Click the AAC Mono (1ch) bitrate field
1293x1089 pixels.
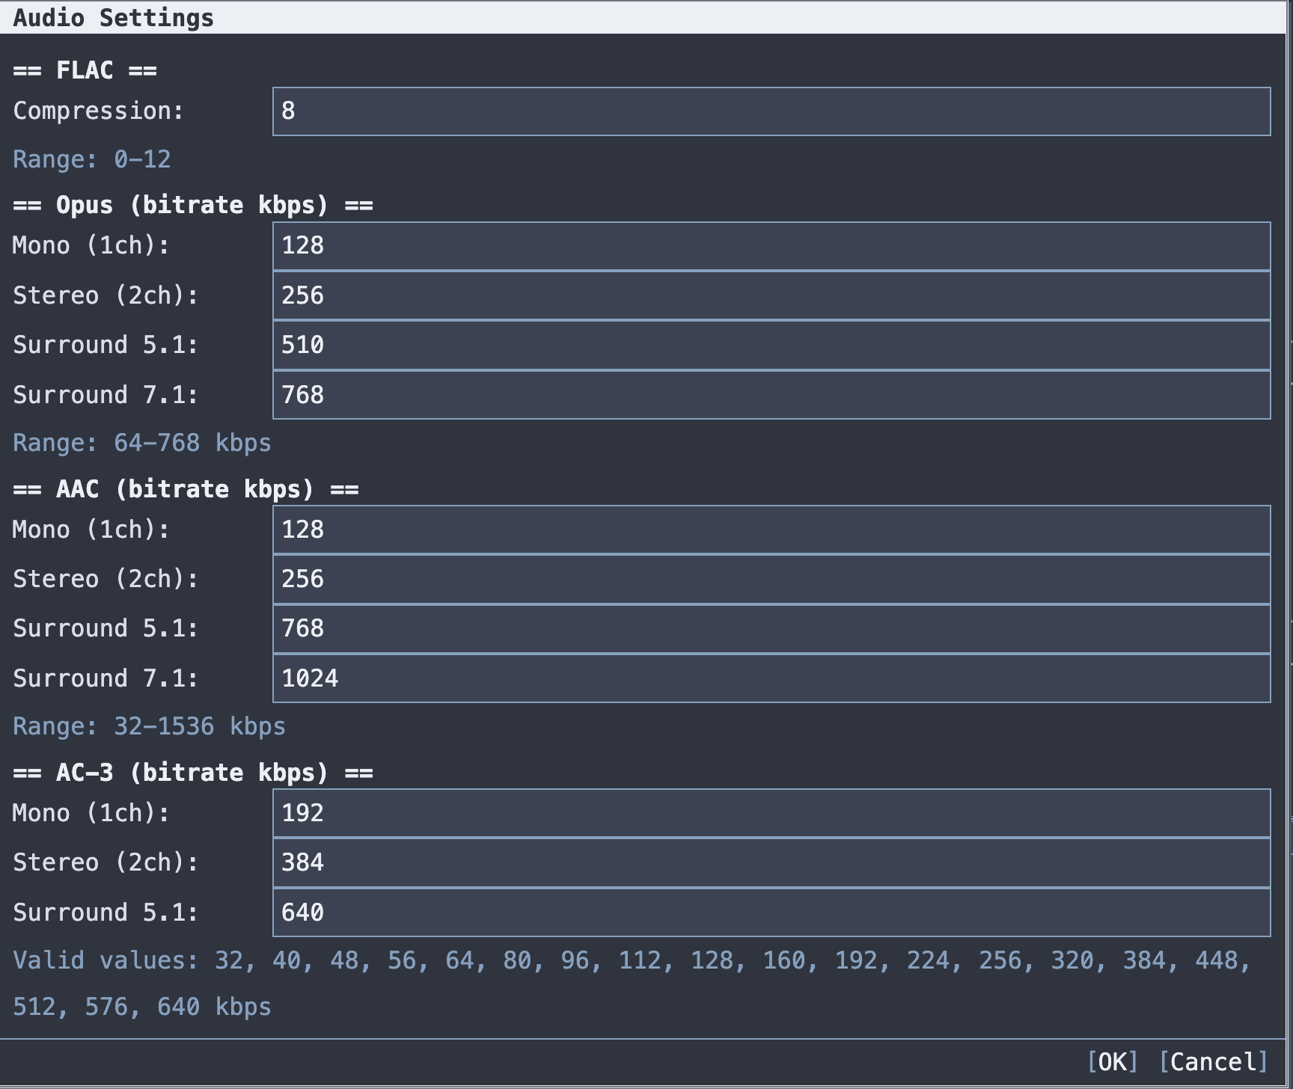pyautogui.click(x=771, y=530)
